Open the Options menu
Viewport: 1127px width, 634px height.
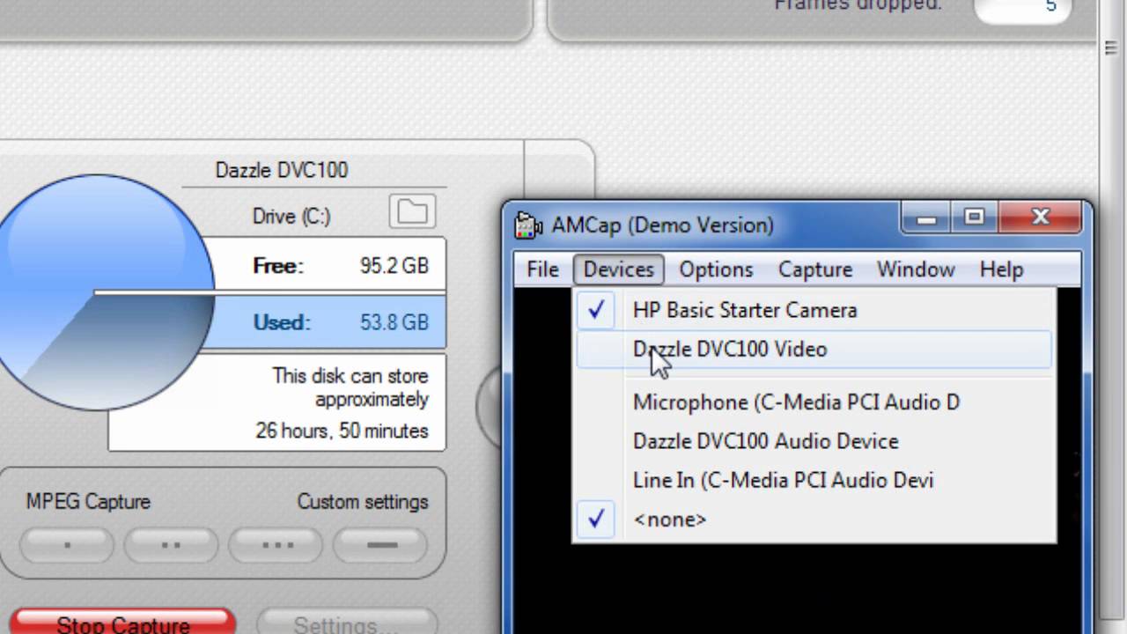coord(716,269)
